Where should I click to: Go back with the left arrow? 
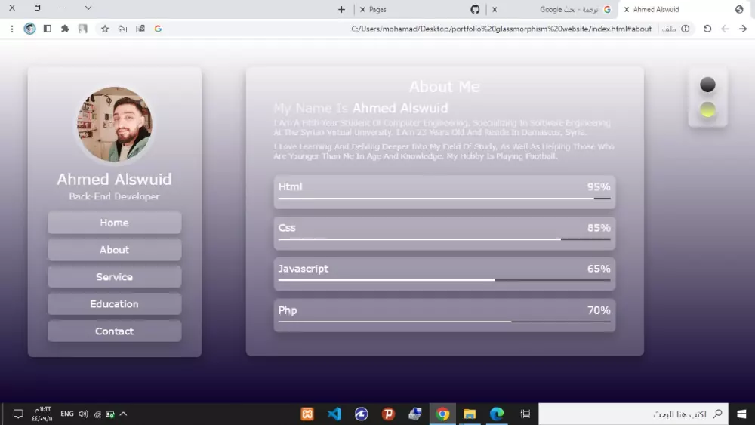pos(725,29)
